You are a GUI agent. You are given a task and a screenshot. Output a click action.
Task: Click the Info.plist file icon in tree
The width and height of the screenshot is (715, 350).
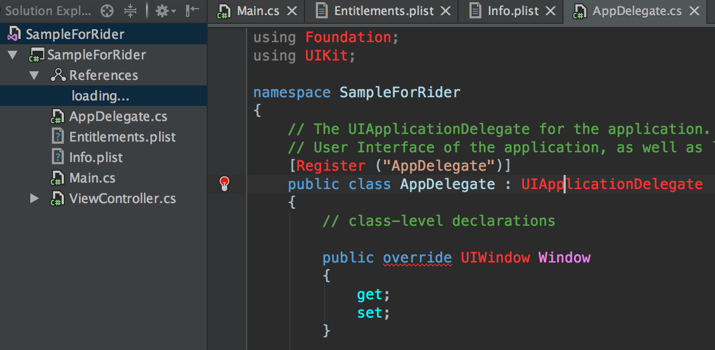58,157
